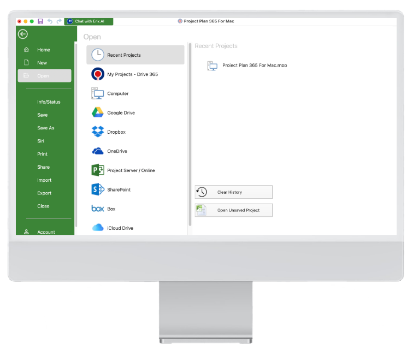Click the Clear History button

pos(234,192)
